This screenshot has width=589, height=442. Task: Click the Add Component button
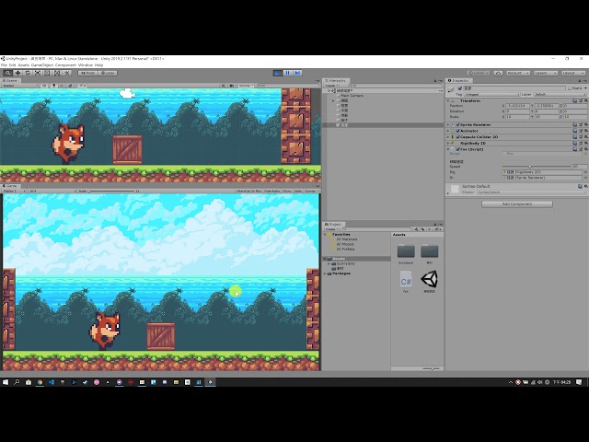click(x=517, y=204)
